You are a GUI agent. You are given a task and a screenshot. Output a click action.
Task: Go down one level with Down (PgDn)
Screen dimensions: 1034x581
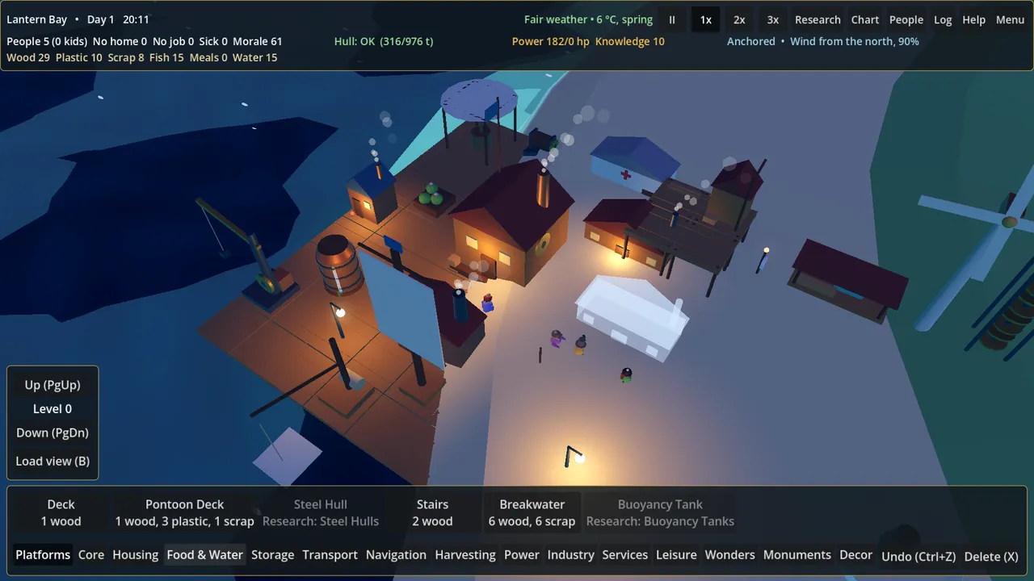tap(53, 433)
